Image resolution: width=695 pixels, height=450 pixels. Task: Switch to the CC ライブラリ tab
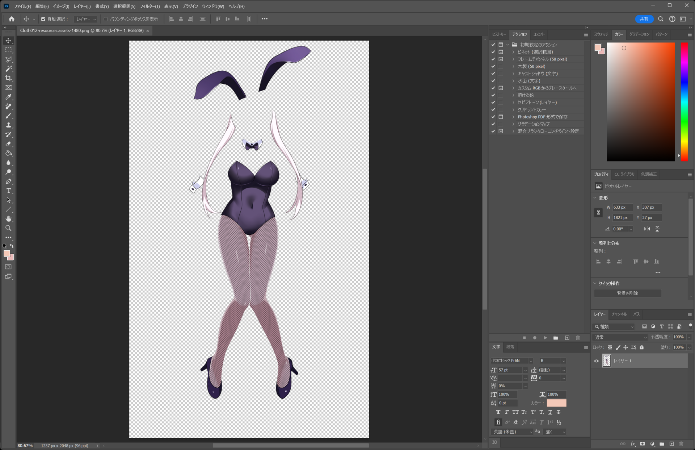click(x=624, y=174)
